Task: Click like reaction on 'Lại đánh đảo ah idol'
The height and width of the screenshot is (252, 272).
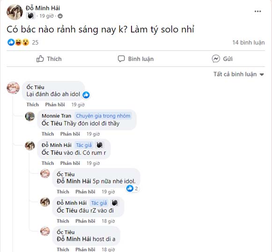Action: [86, 95]
